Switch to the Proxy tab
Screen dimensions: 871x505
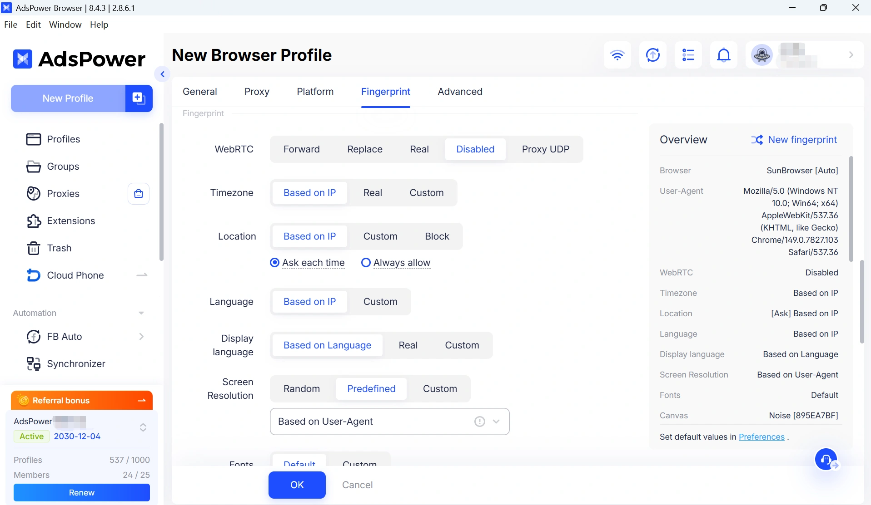tap(257, 92)
